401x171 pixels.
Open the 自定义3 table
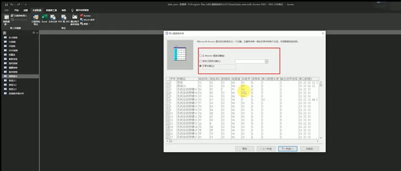[13, 89]
